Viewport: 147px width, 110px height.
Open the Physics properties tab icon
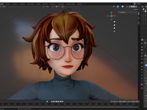coord(142,75)
